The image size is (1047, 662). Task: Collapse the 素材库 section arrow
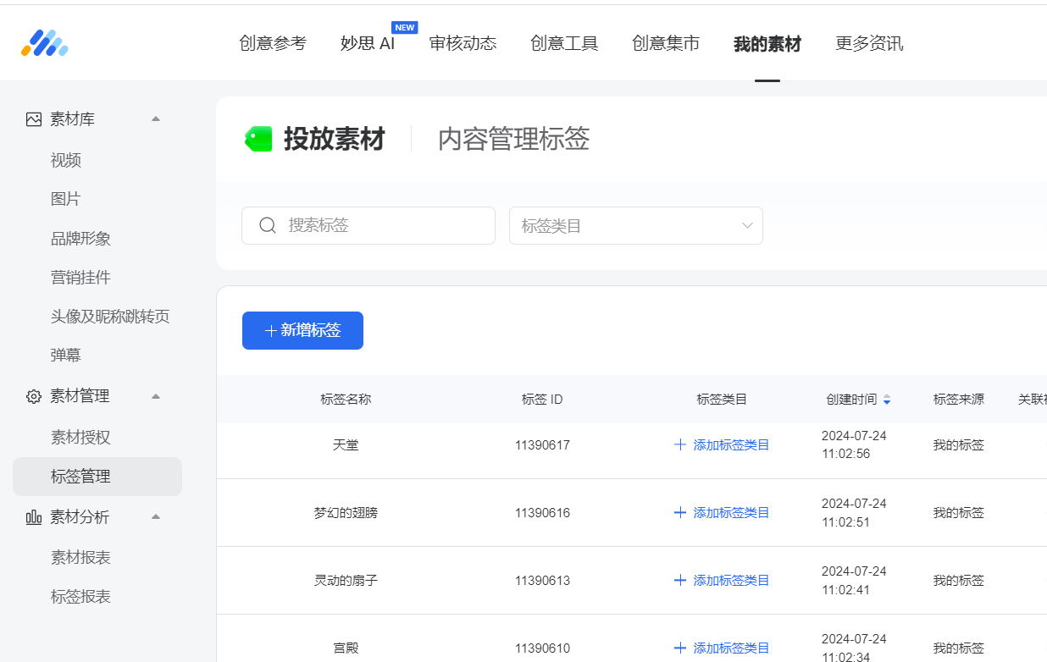point(156,119)
